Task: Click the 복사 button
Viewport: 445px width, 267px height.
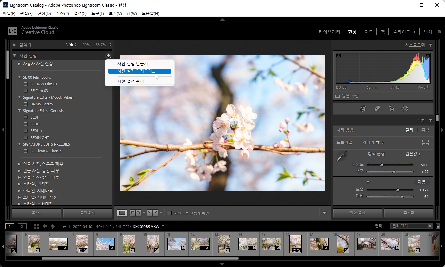Action: [x=36, y=213]
